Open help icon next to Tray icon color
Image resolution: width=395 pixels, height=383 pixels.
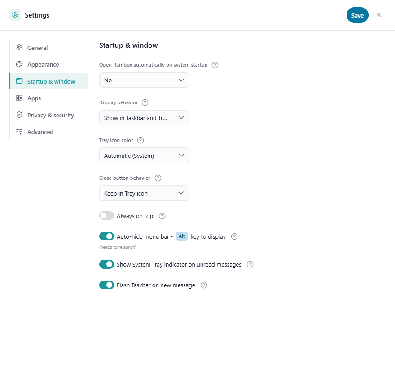point(140,140)
